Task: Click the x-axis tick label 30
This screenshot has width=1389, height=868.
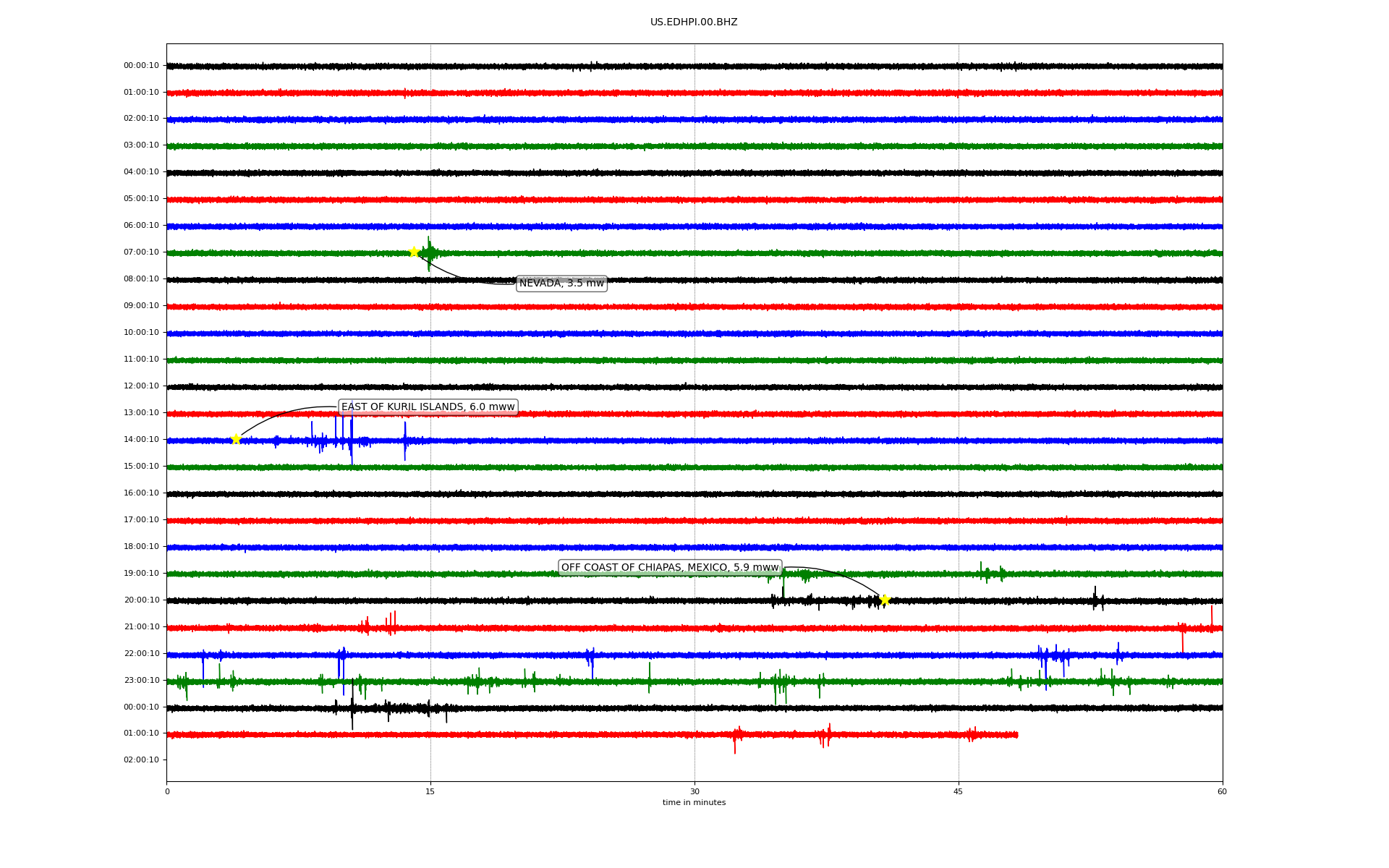Action: [x=694, y=792]
